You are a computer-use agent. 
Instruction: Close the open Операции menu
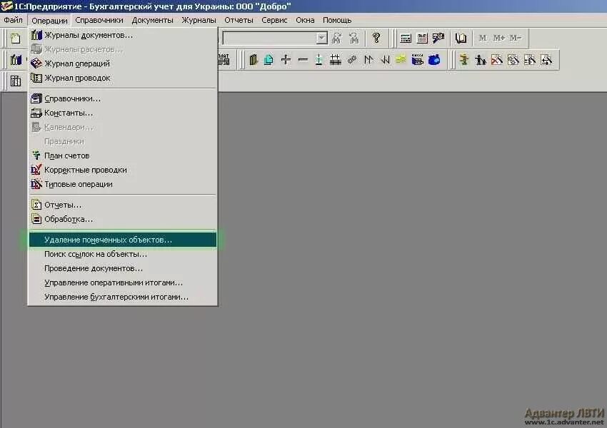click(x=49, y=21)
